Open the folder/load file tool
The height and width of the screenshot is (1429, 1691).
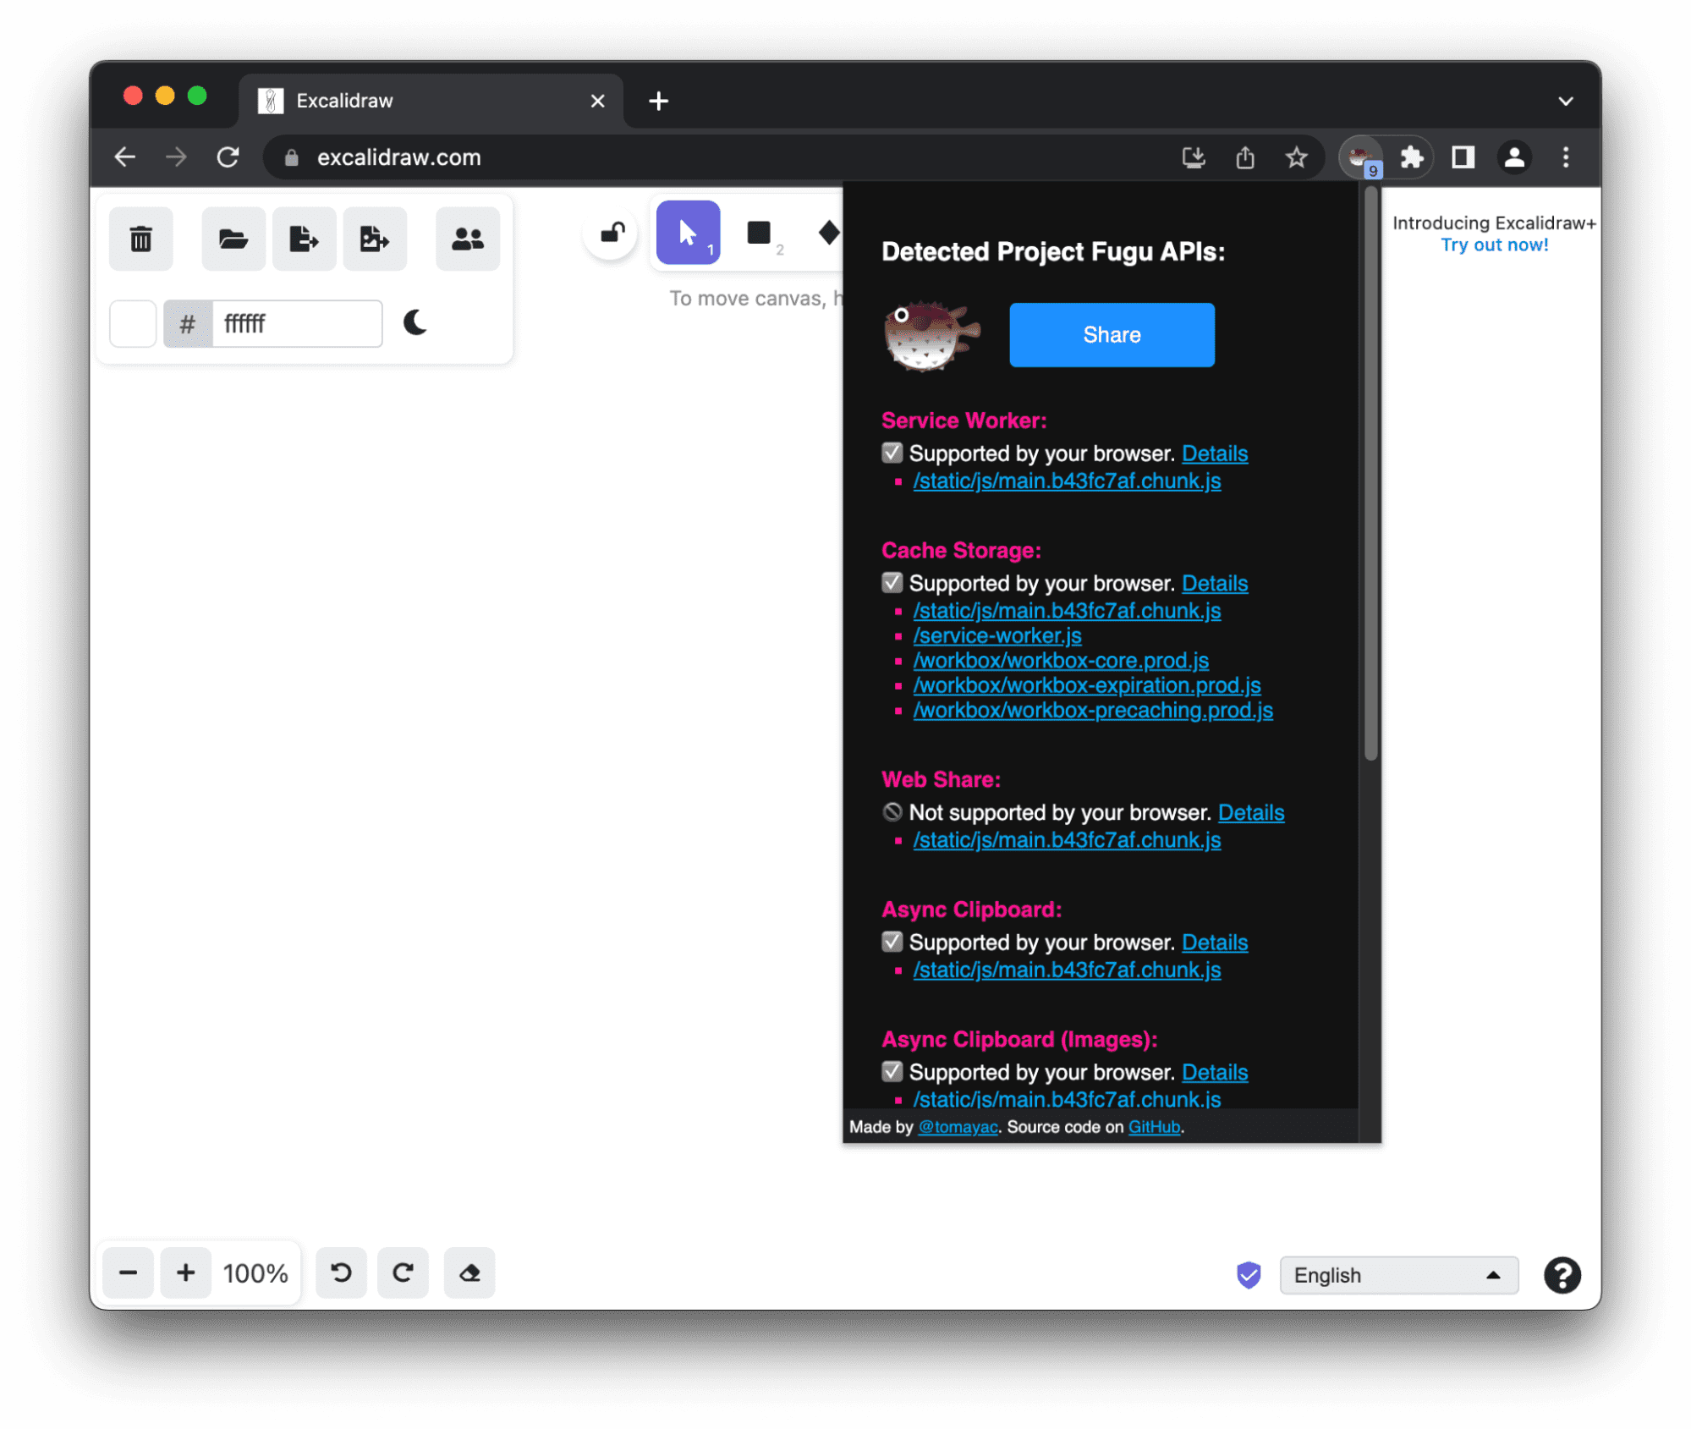tap(231, 239)
